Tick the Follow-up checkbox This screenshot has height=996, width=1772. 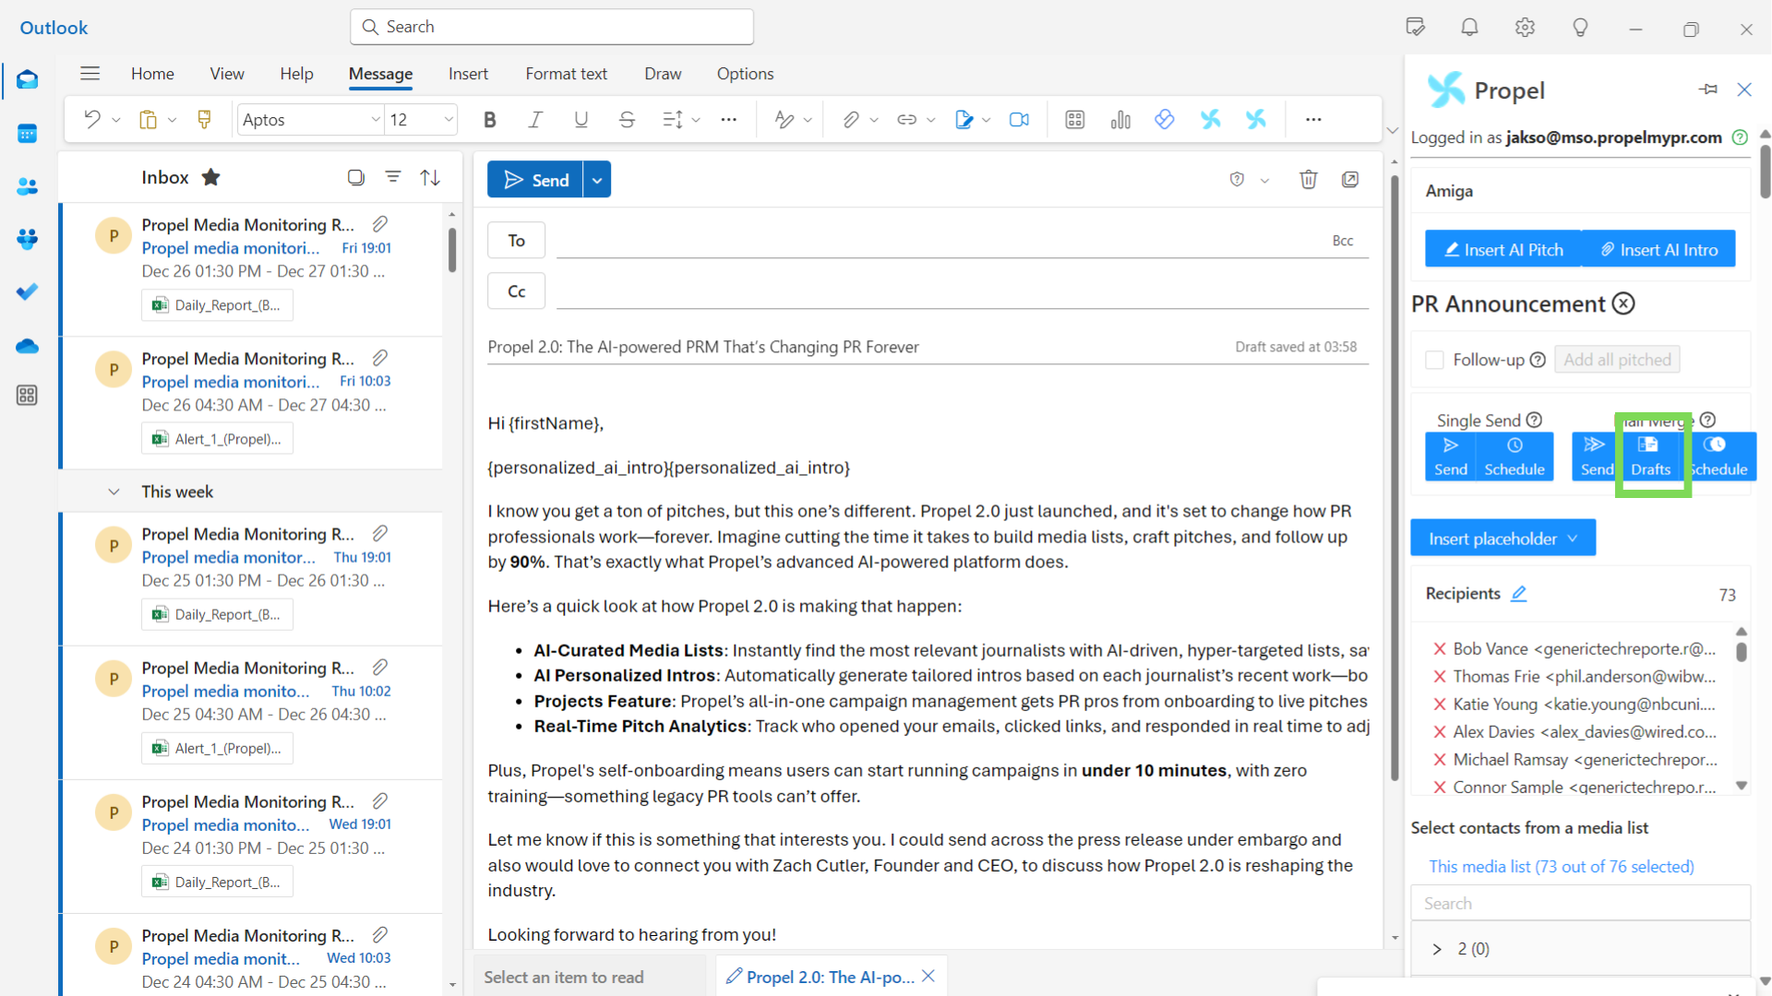point(1434,360)
